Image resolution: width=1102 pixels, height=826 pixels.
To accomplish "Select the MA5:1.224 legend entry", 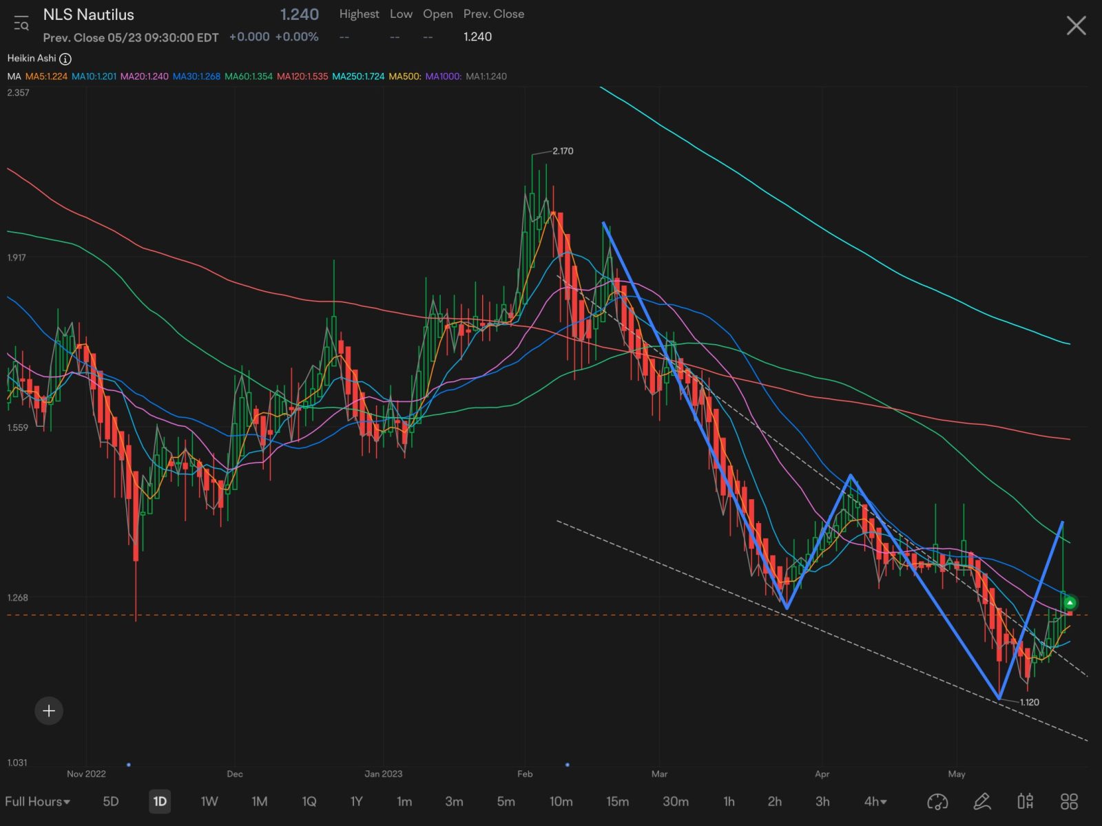I will pos(46,76).
